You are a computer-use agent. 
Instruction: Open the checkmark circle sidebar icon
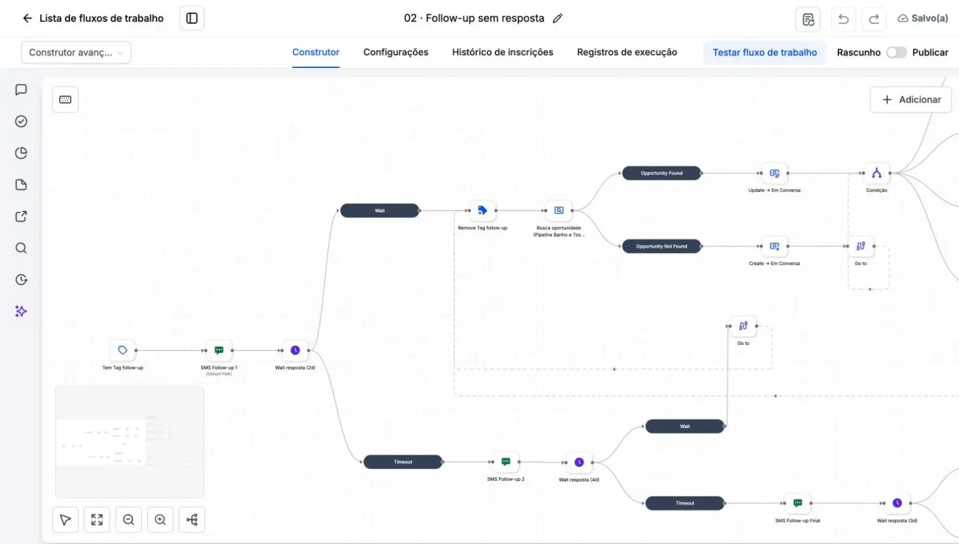[21, 121]
